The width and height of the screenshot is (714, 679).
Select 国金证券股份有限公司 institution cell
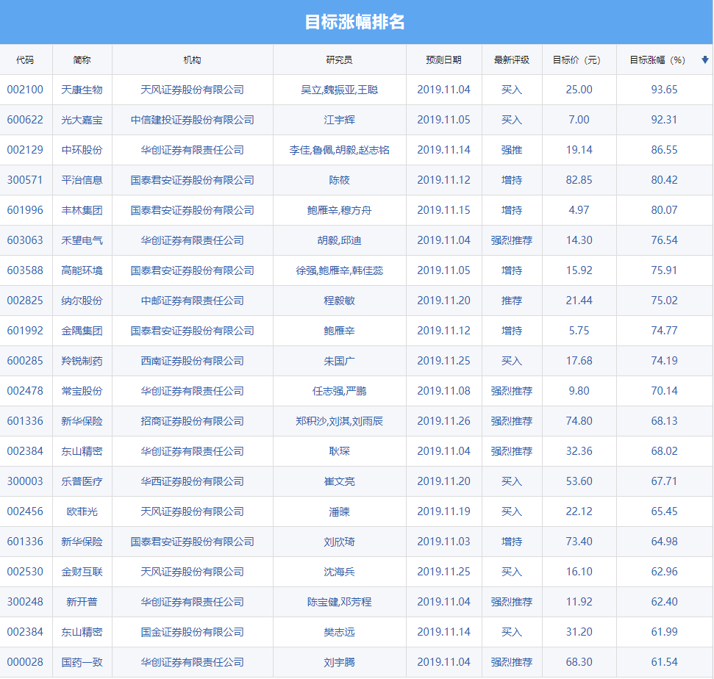tap(192, 632)
